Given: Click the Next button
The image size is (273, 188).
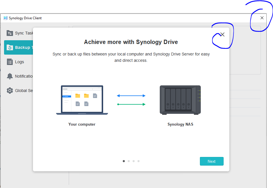Looking at the screenshot, I should tap(211, 161).
